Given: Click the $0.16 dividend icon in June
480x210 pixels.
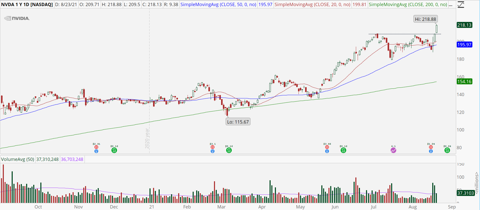Looking at the screenshot, I should pyautogui.click(x=343, y=150).
